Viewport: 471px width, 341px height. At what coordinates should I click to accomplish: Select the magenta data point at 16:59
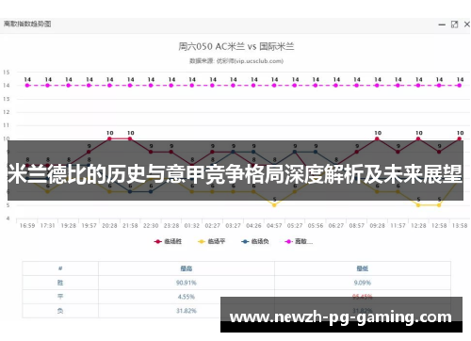point(27,85)
